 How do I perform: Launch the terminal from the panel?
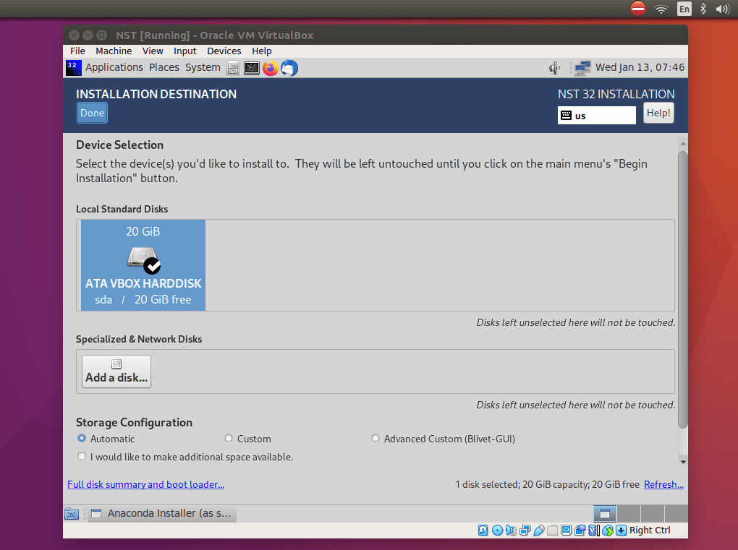pyautogui.click(x=252, y=67)
